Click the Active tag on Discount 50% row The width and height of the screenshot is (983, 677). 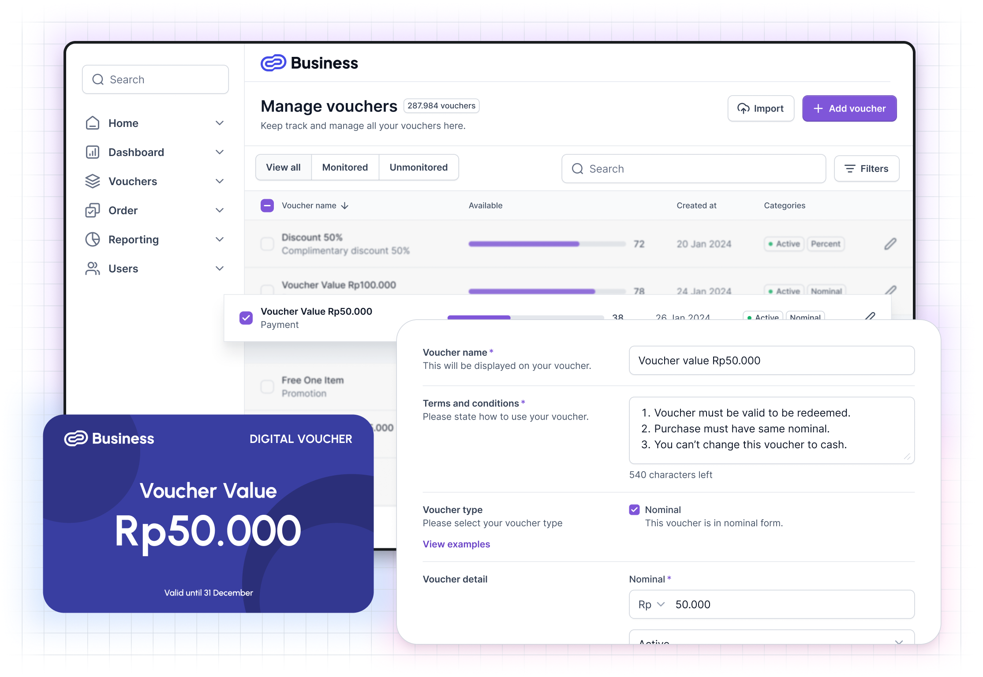pyautogui.click(x=784, y=244)
